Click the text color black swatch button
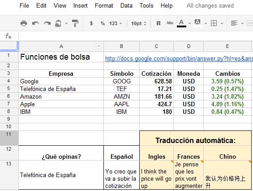The width and height of the screenshot is (253, 191). click(x=181, y=23)
